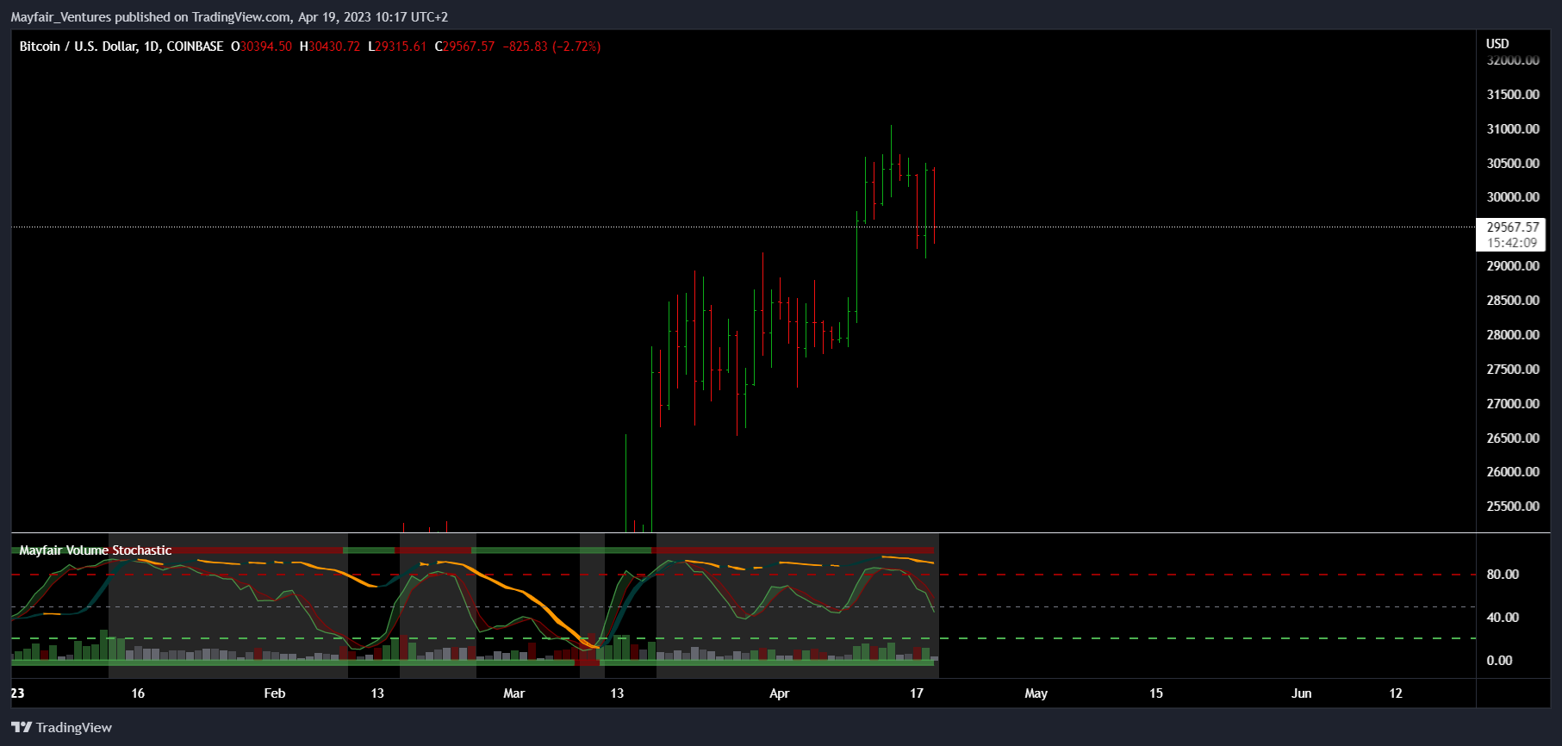This screenshot has height=746, width=1562.
Task: Click the published-by header text
Action: pos(229,17)
